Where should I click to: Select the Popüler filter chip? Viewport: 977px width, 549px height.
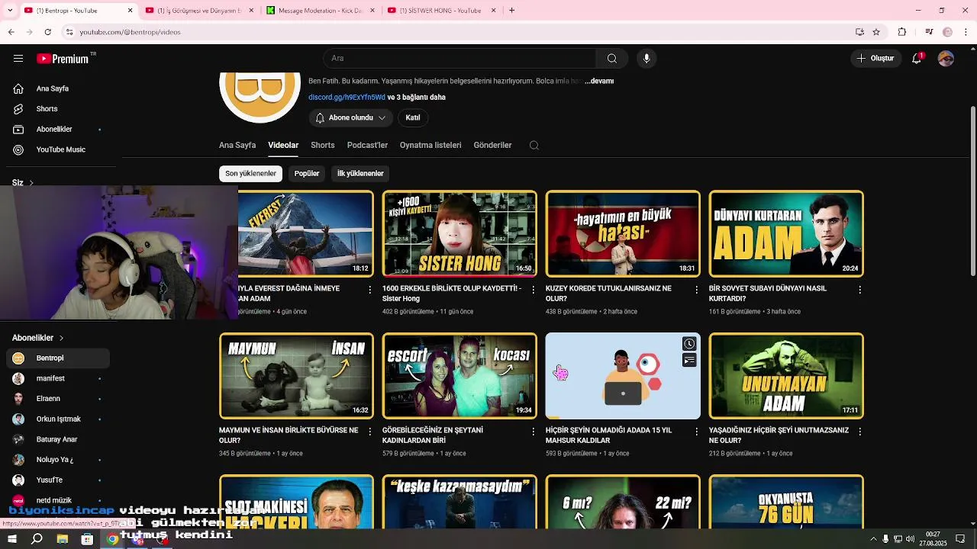click(x=307, y=174)
